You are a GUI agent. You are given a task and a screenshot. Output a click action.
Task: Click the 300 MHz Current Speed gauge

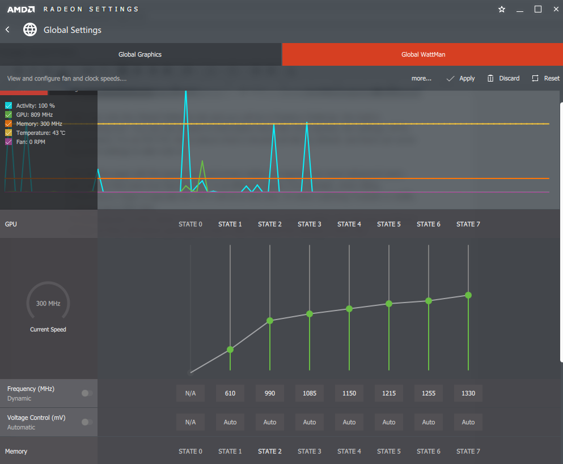(x=48, y=301)
